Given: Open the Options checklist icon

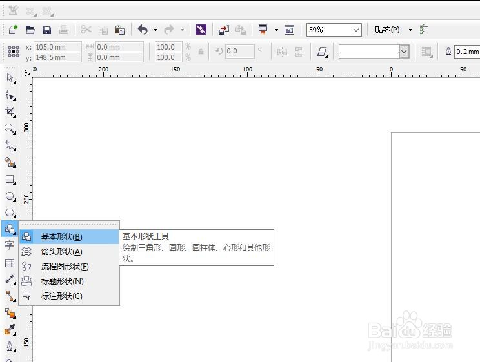Looking at the screenshot, I should pos(424,30).
